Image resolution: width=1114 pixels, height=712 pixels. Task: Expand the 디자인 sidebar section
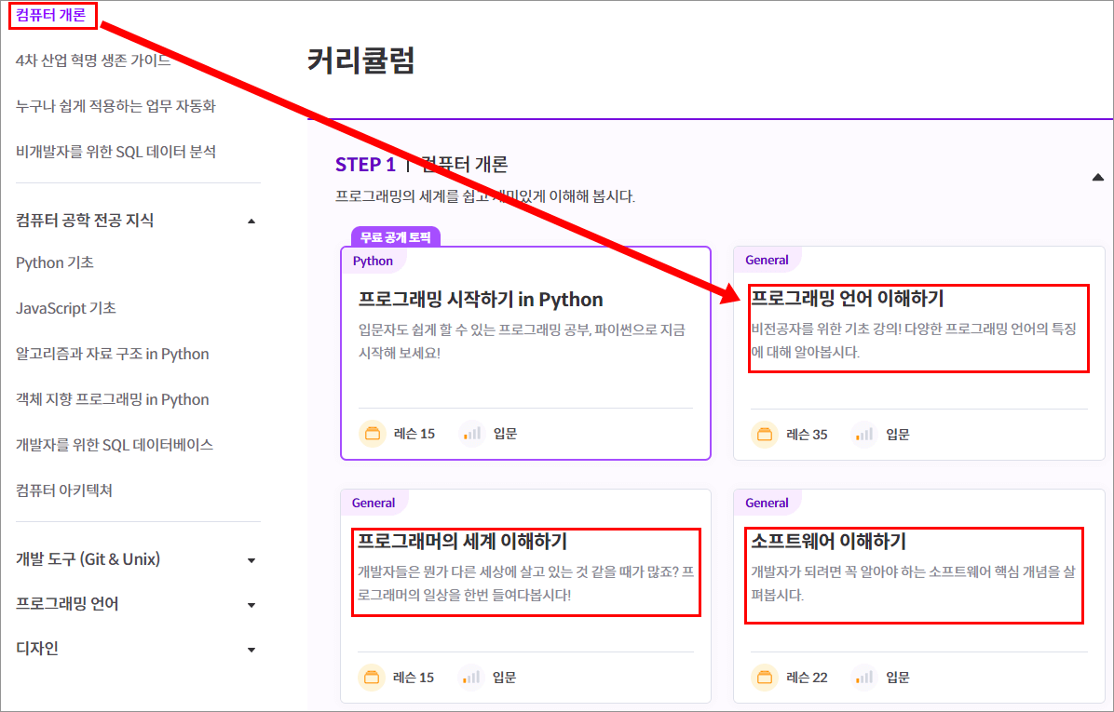[251, 650]
